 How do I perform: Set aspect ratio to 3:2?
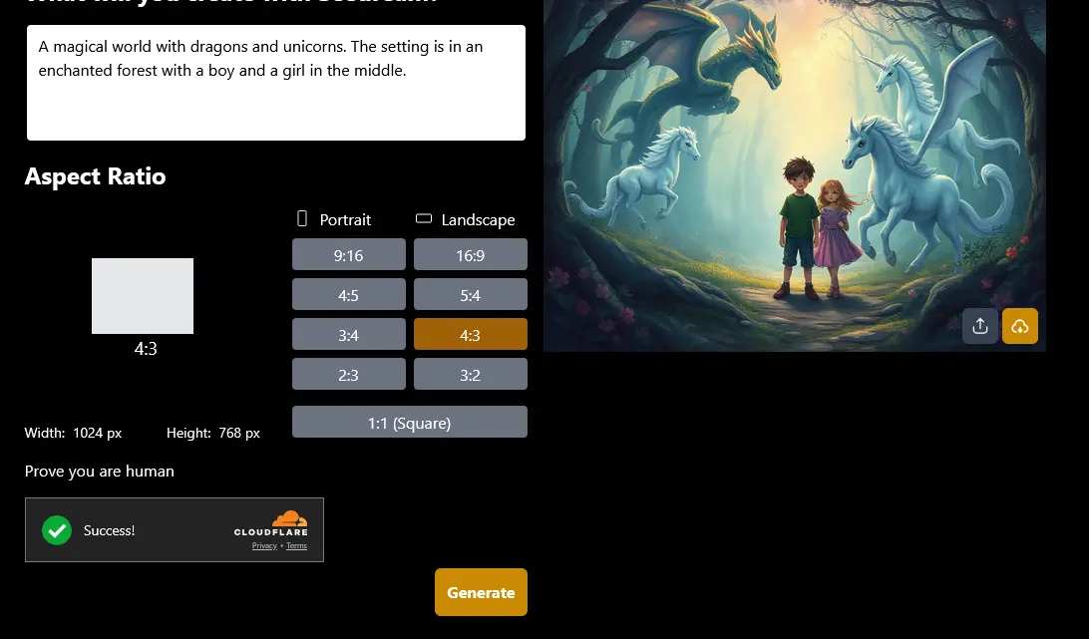pyautogui.click(x=470, y=375)
